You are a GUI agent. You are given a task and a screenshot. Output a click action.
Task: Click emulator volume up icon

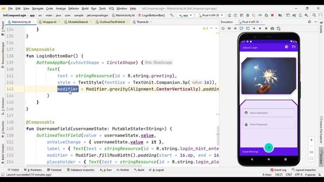click(x=229, y=28)
